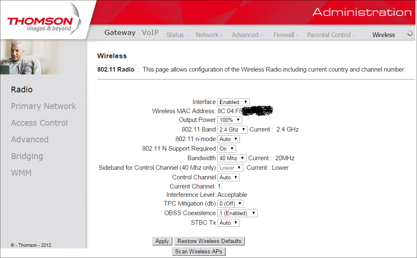Click the 'Interference Level: Acceptable' value

click(232, 195)
